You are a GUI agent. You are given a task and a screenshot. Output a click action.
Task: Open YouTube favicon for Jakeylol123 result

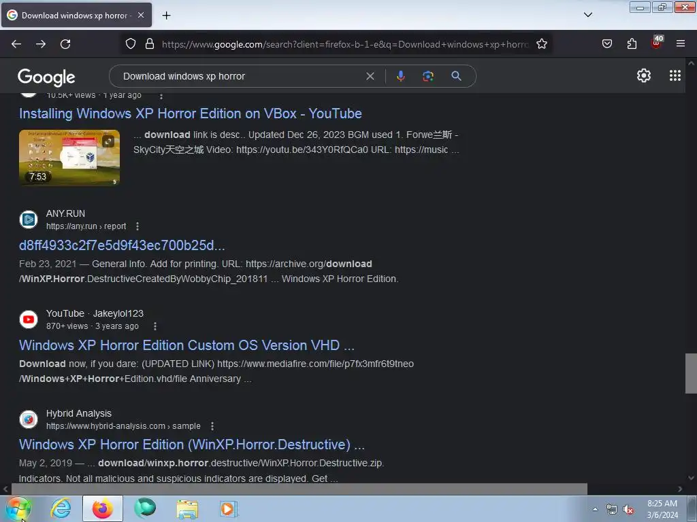coord(29,319)
